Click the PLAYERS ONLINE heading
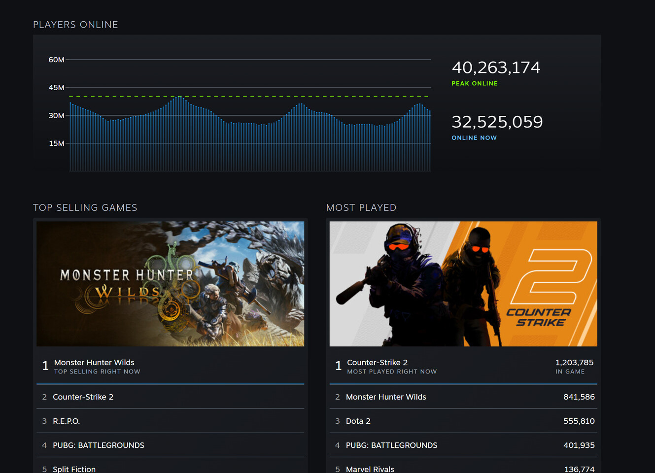 (75, 25)
